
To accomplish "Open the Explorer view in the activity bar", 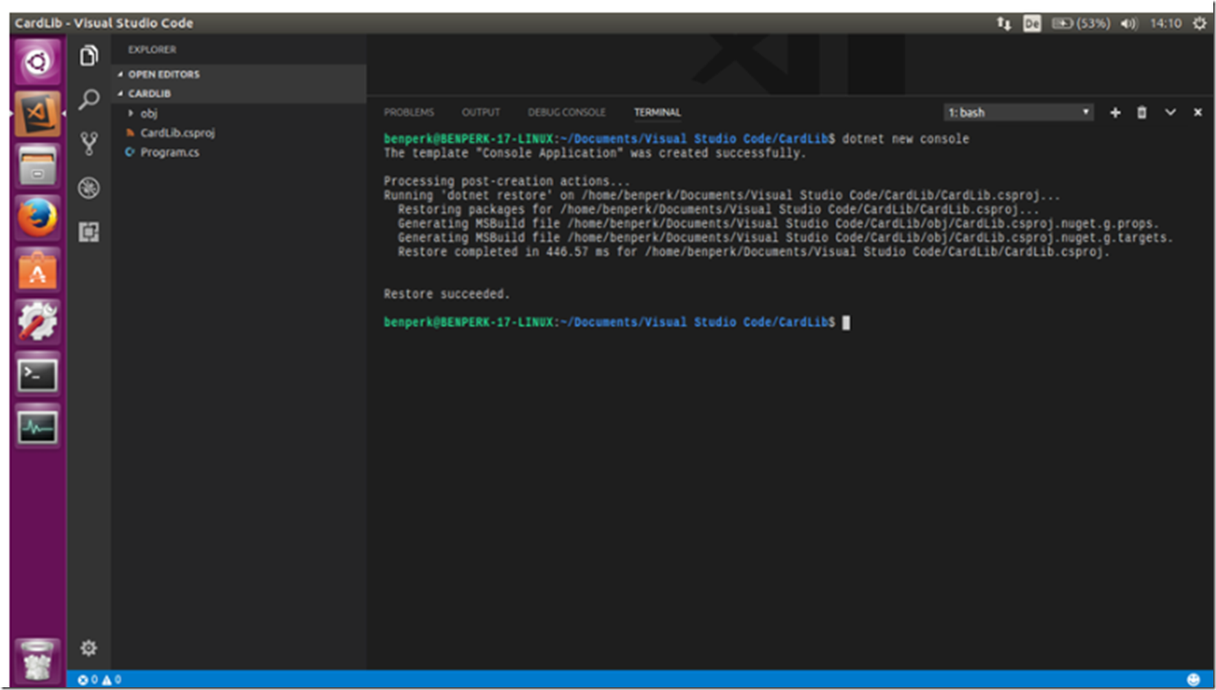I will (x=89, y=55).
